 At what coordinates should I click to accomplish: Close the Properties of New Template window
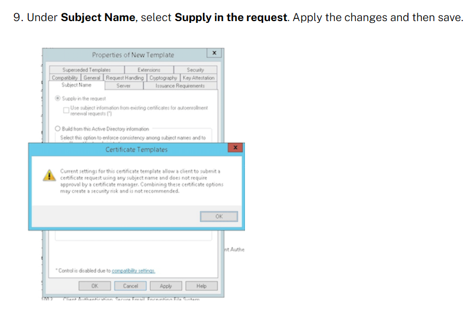(x=214, y=53)
